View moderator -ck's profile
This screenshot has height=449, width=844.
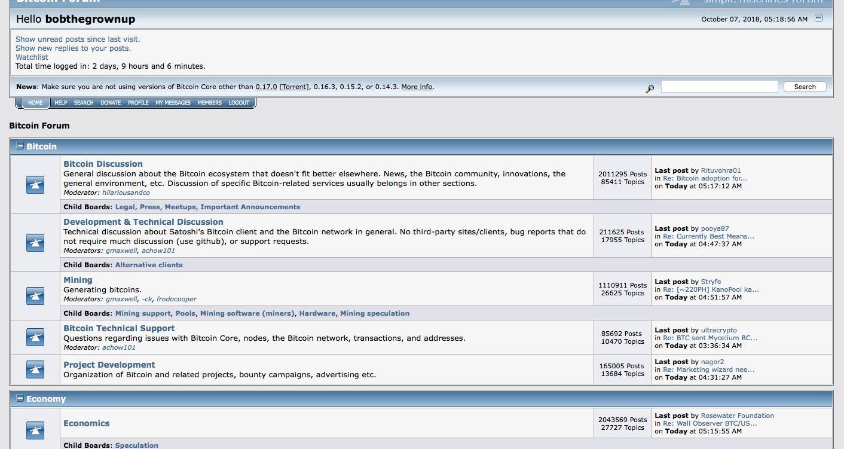pyautogui.click(x=147, y=299)
